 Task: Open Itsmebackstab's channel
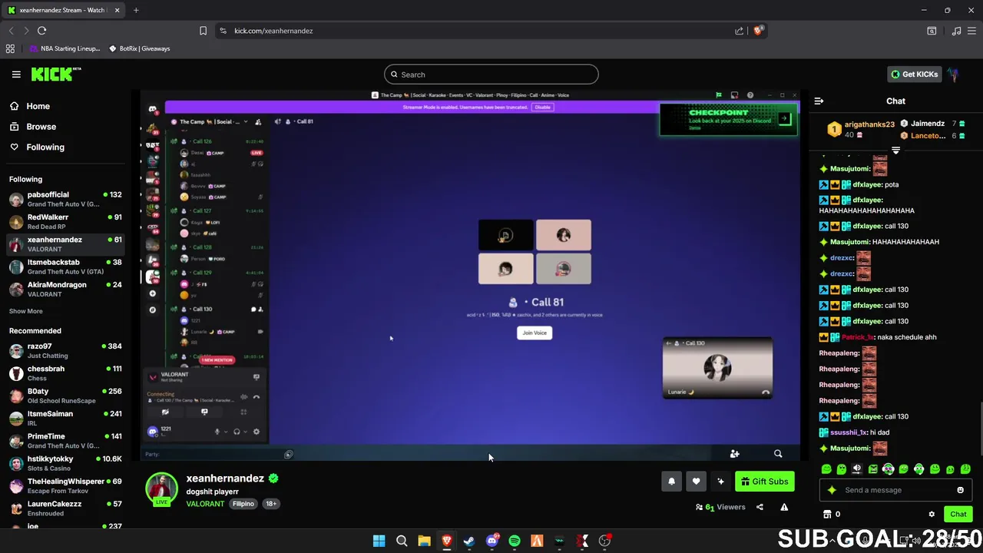pyautogui.click(x=65, y=267)
